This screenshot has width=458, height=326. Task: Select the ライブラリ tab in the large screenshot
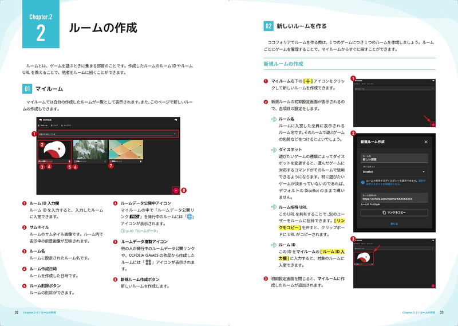click(x=66, y=125)
